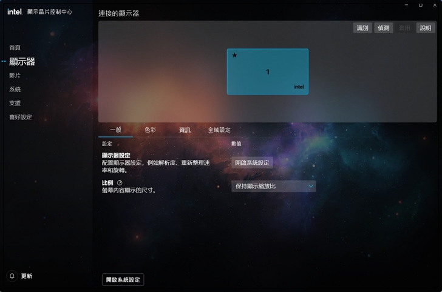Click the 識別 button
This screenshot has width=442, height=292.
click(362, 28)
